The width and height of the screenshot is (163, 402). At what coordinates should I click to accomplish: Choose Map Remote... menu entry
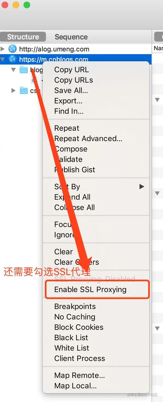(80, 375)
